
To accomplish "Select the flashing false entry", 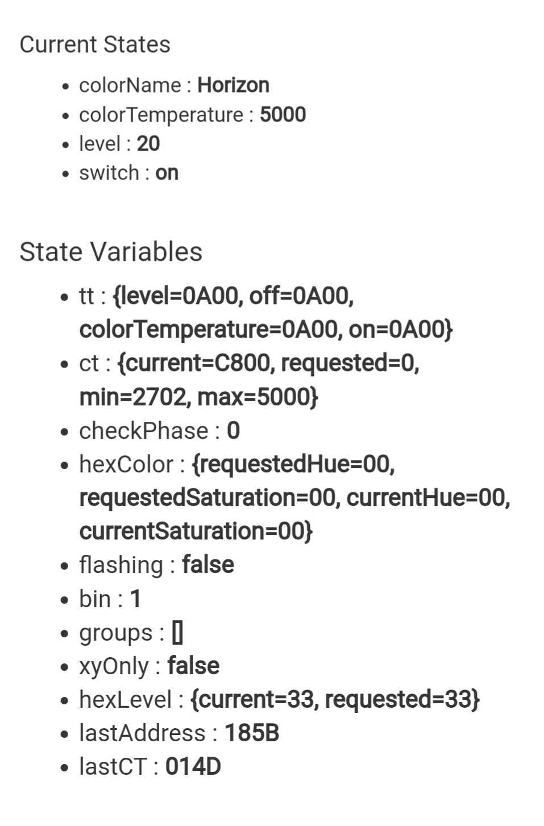I will coord(156,565).
